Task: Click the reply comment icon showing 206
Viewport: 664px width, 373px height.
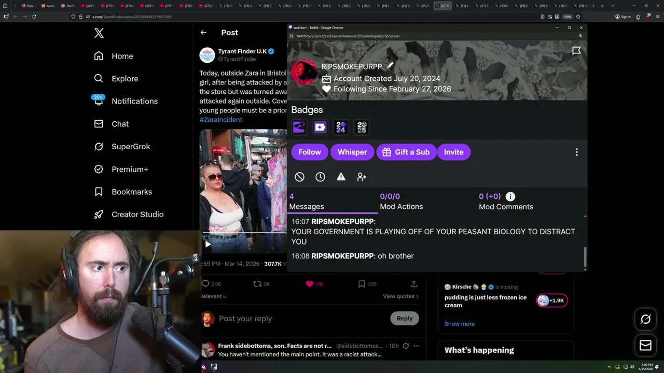Action: click(x=205, y=284)
